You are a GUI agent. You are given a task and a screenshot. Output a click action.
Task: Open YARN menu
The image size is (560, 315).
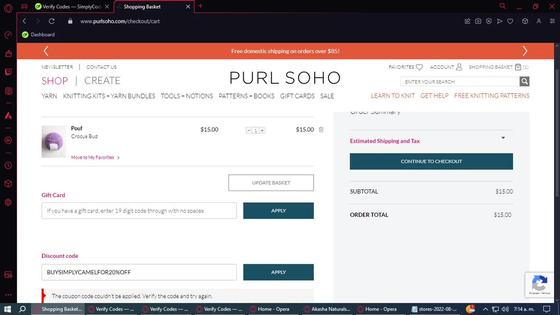click(x=49, y=96)
